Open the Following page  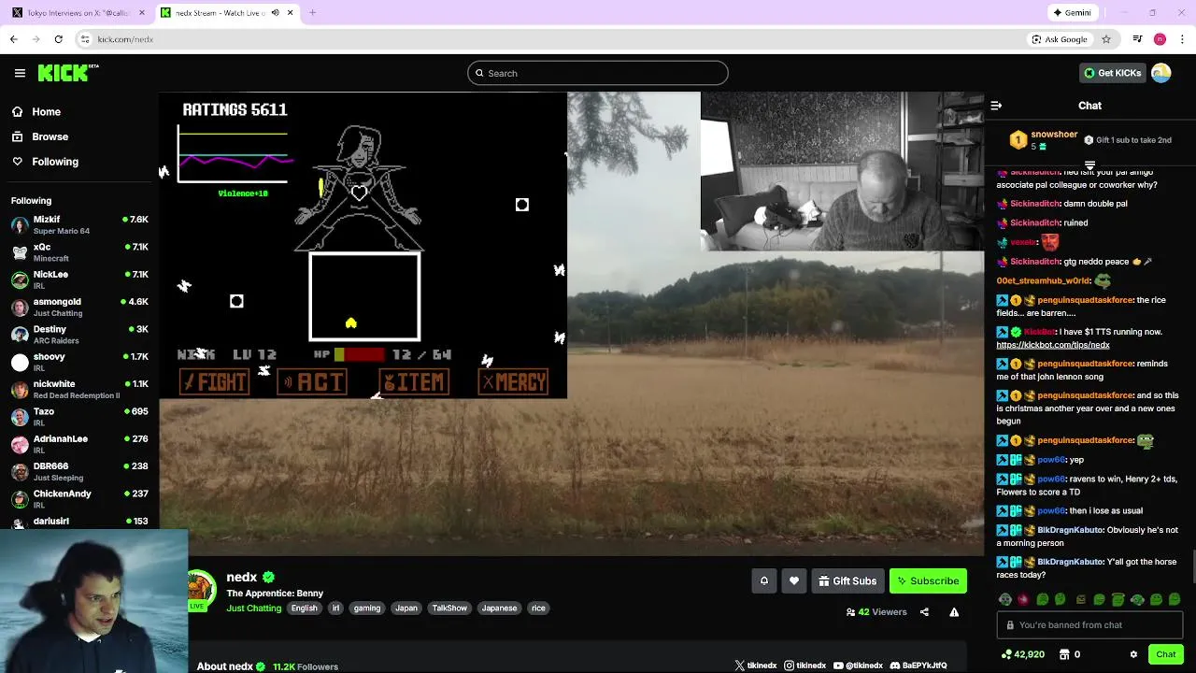click(55, 162)
